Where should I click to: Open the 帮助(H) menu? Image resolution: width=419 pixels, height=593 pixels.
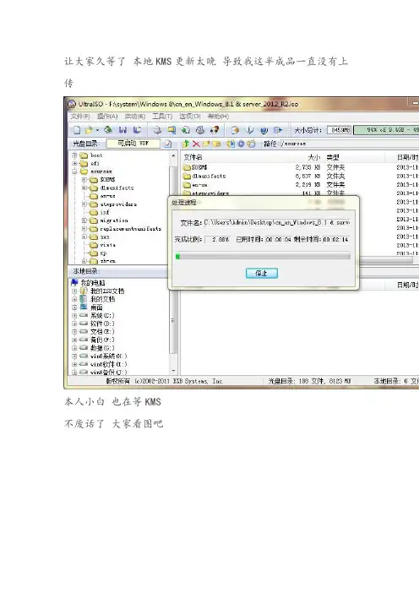(x=218, y=116)
